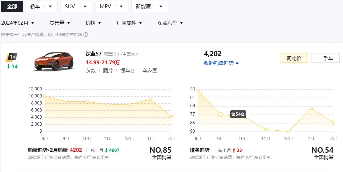This screenshot has height=172, width=343.
Task: Click the 8月 point on sales chart
Action: tap(45, 96)
